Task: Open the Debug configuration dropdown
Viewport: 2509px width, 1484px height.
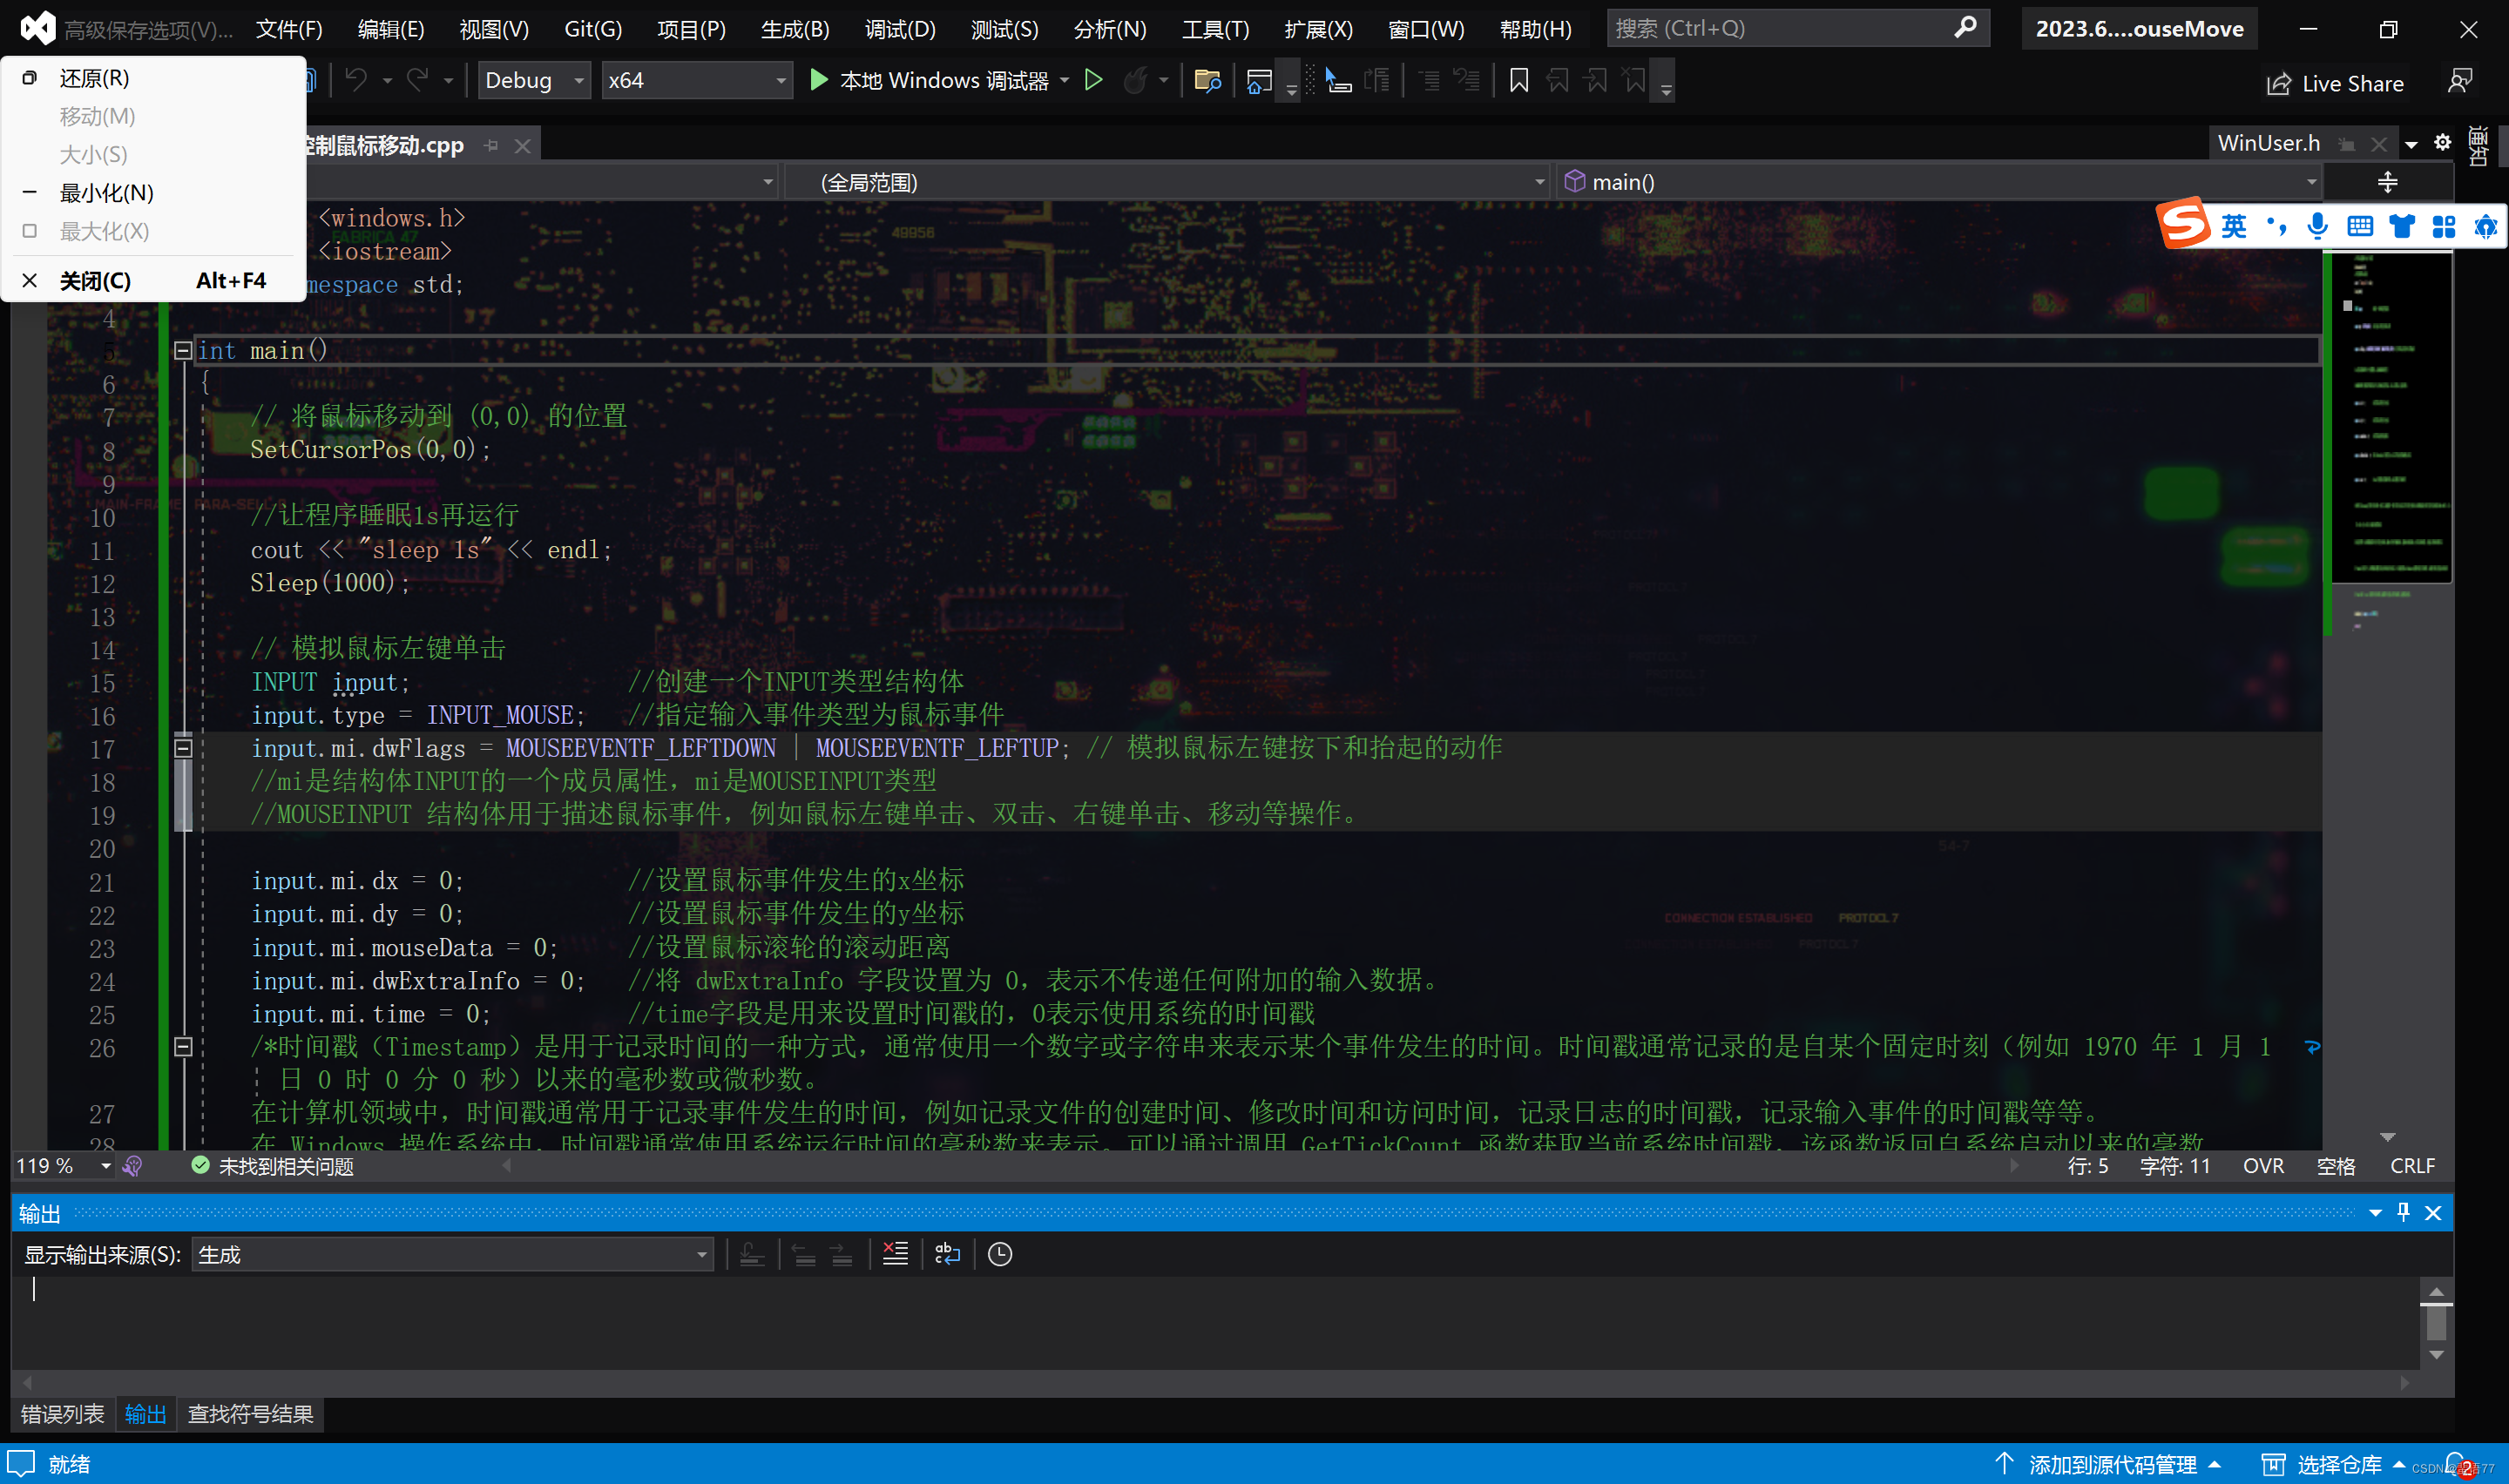Action: tap(535, 80)
